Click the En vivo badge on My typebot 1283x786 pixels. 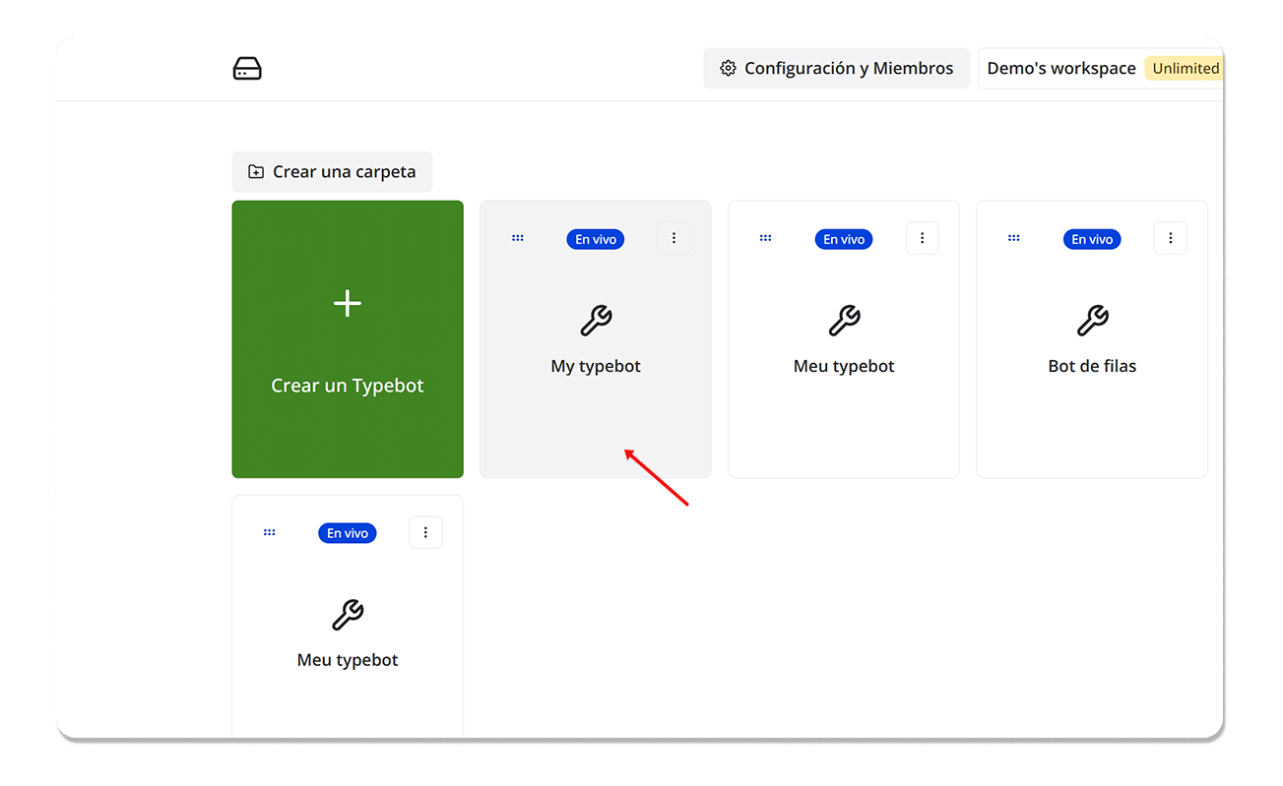[x=596, y=239]
